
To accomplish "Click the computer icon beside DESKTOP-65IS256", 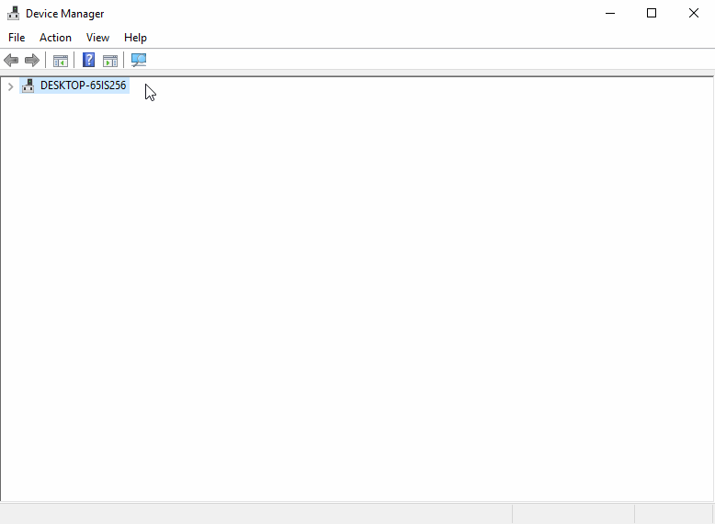I will (x=28, y=85).
